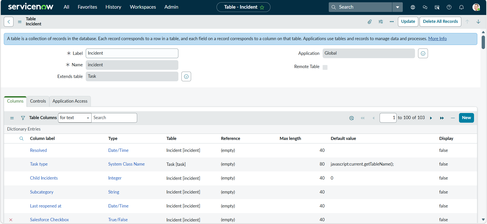Toggle the Remote Table checkbox
This screenshot has width=487, height=224.
pos(325,67)
